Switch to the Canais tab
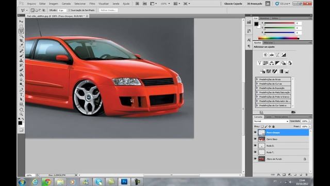 tap(268, 117)
